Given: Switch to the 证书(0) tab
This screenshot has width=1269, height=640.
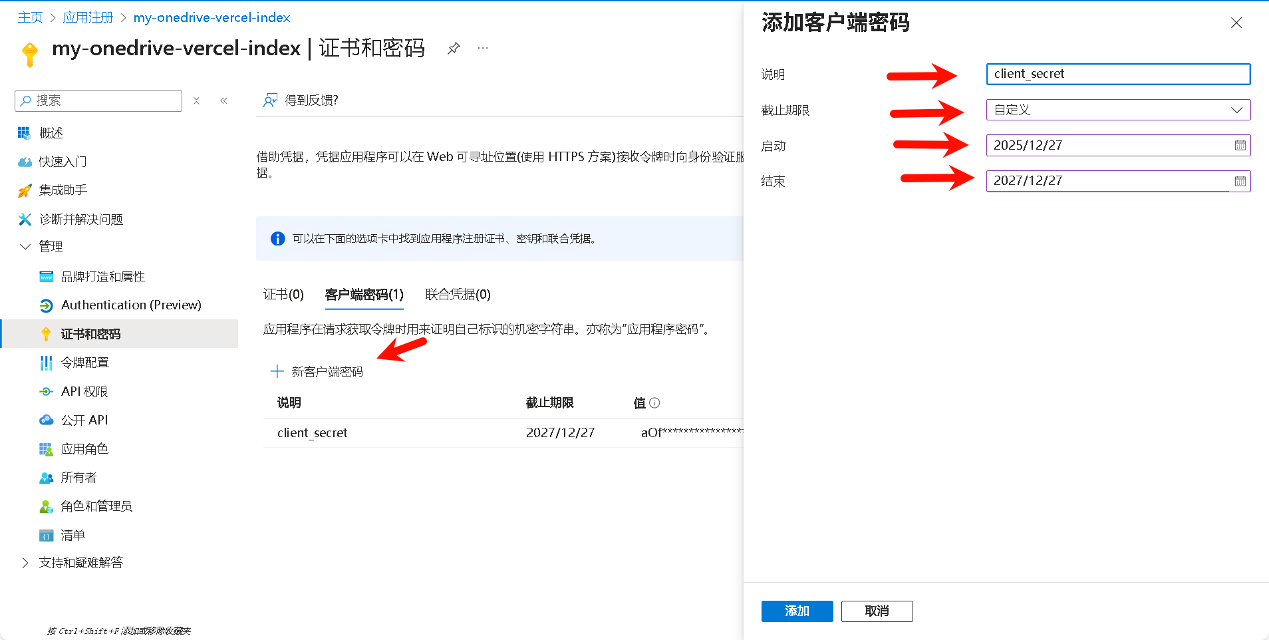Looking at the screenshot, I should [x=283, y=295].
